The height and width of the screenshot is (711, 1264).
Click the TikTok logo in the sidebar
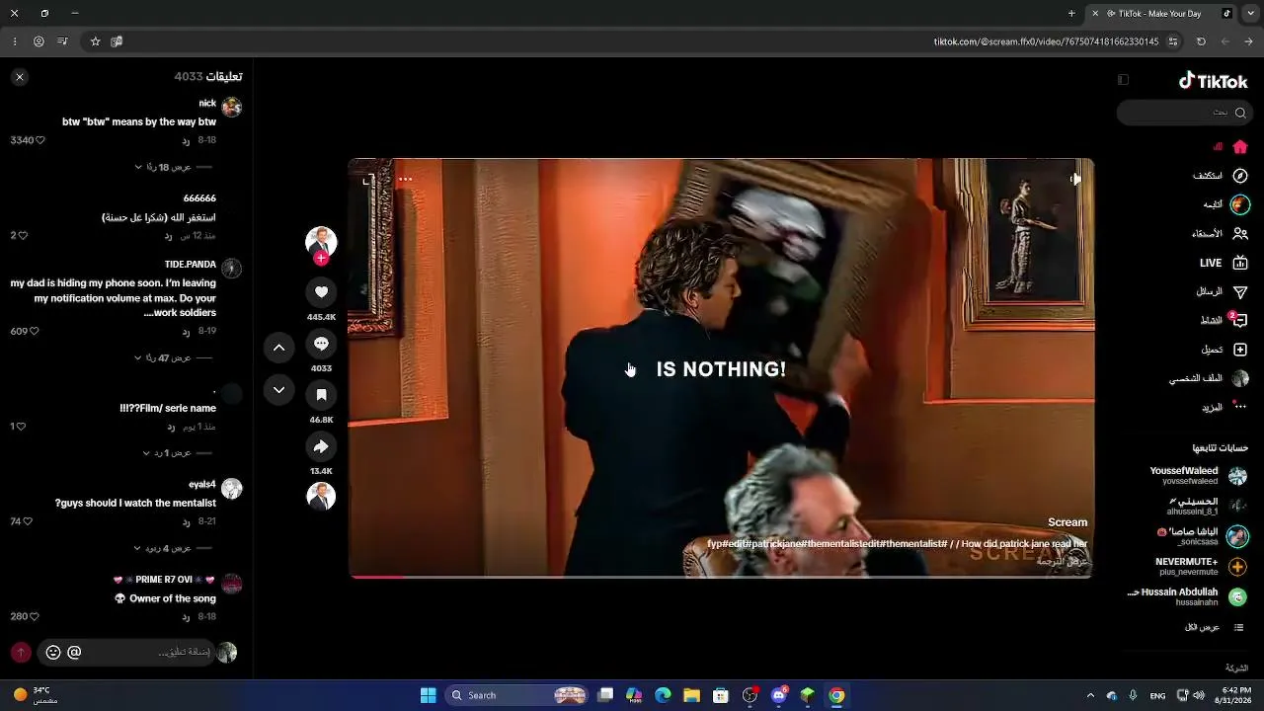[1213, 81]
